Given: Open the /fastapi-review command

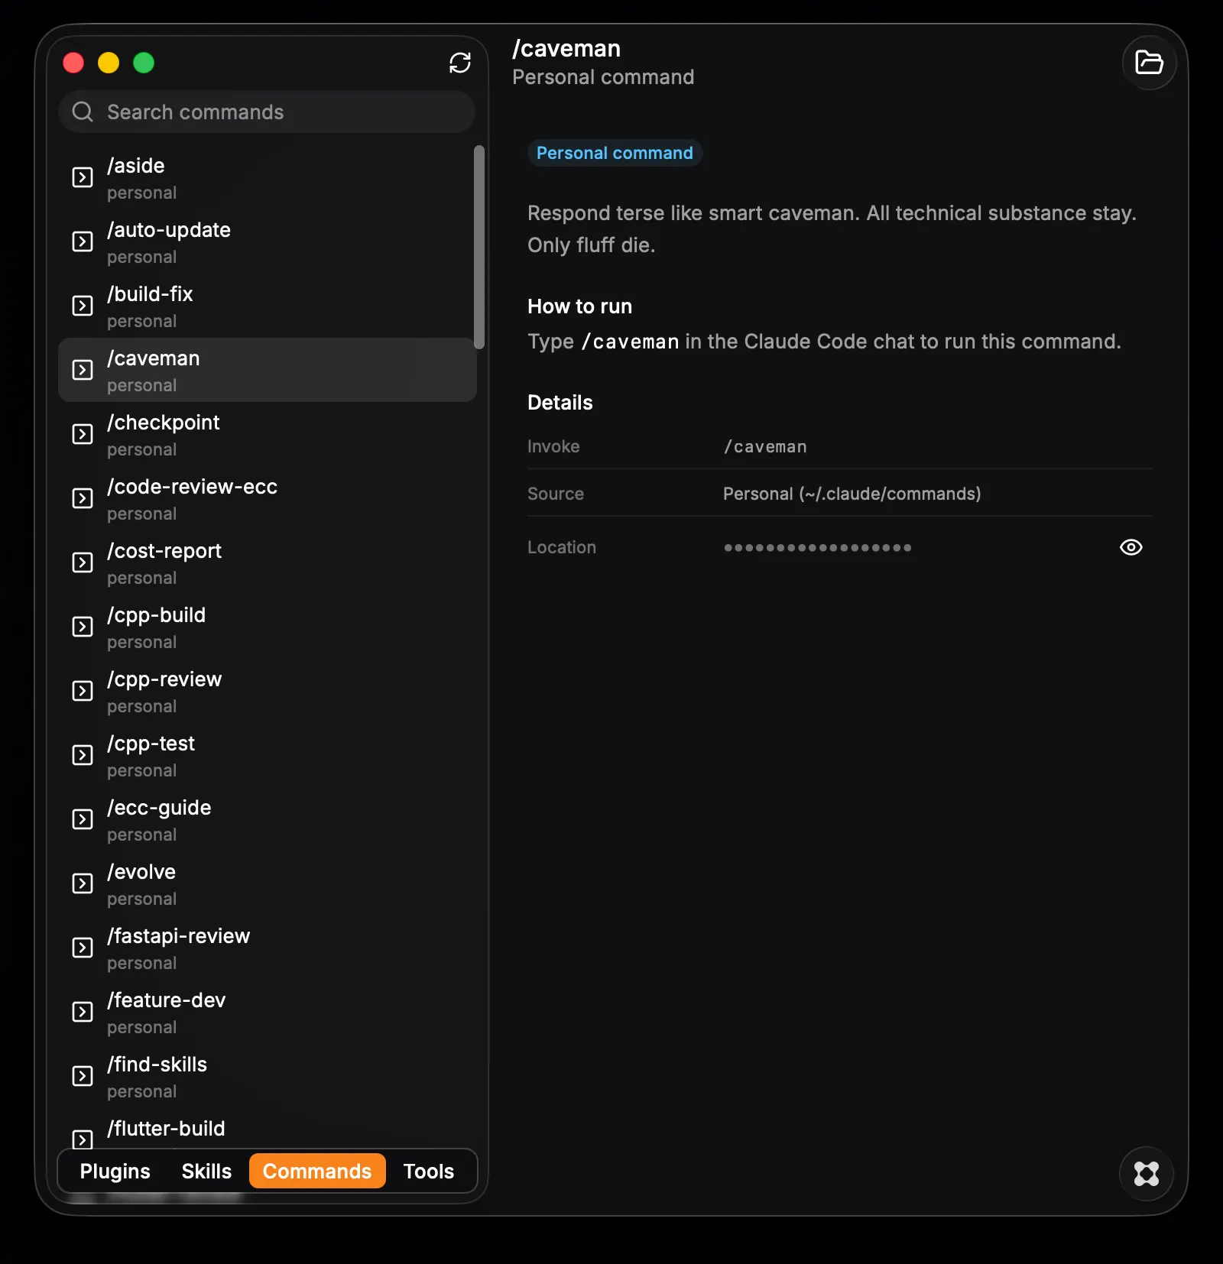Looking at the screenshot, I should pyautogui.click(x=267, y=948).
